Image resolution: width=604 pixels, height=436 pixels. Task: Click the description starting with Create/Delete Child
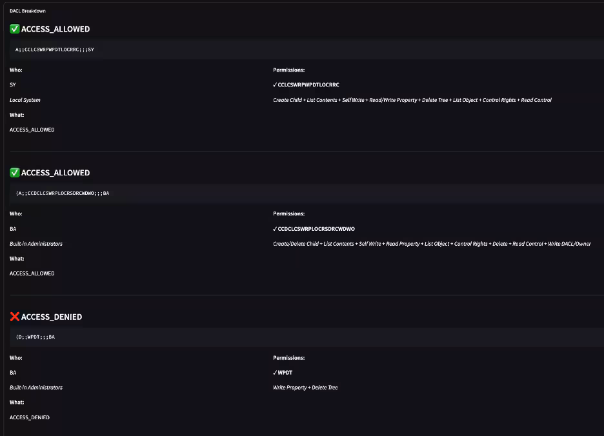pyautogui.click(x=432, y=244)
